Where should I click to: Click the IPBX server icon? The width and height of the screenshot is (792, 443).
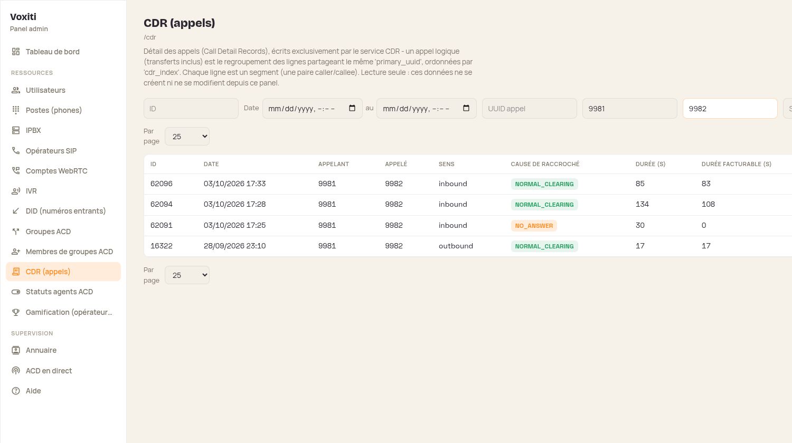[x=16, y=130]
